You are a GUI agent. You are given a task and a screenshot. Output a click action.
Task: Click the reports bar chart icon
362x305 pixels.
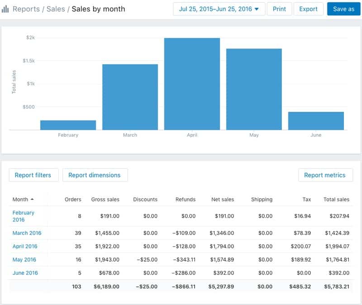coord(5,9)
